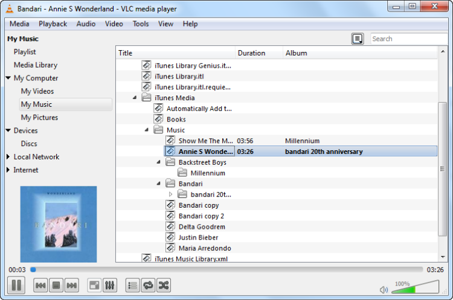Select Show Me The M... track icon

pyautogui.click(x=170, y=140)
